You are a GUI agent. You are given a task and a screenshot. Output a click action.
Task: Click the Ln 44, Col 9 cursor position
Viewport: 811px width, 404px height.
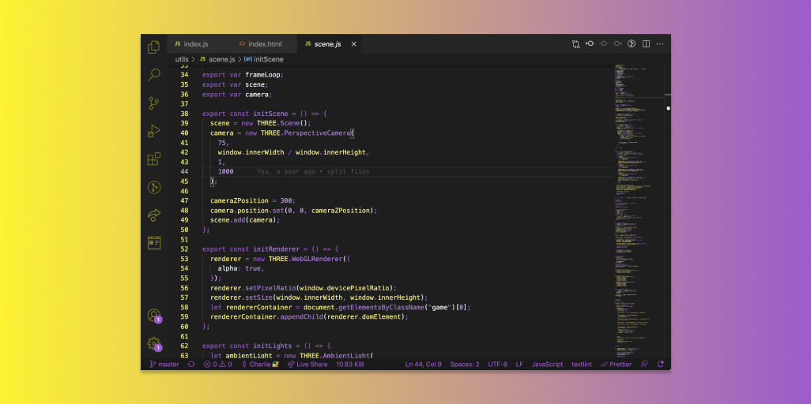tap(424, 365)
